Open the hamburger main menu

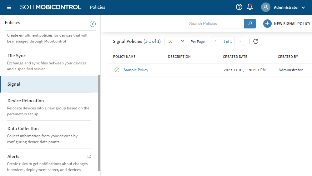[x=9, y=8]
